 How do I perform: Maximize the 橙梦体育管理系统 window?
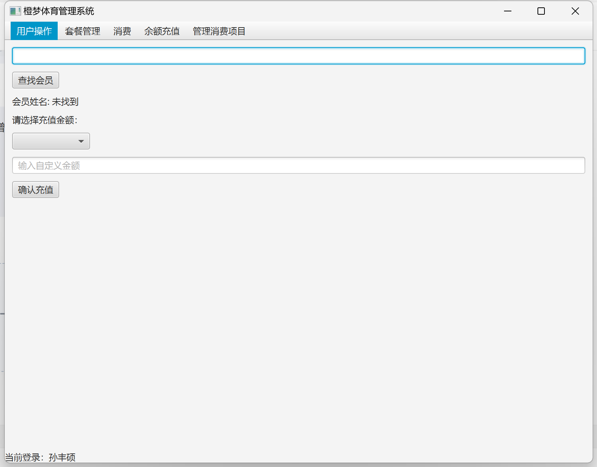coord(541,11)
